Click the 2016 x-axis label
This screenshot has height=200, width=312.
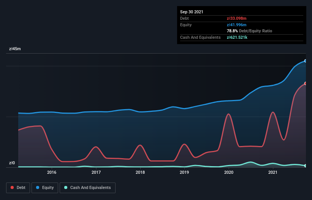(52, 172)
